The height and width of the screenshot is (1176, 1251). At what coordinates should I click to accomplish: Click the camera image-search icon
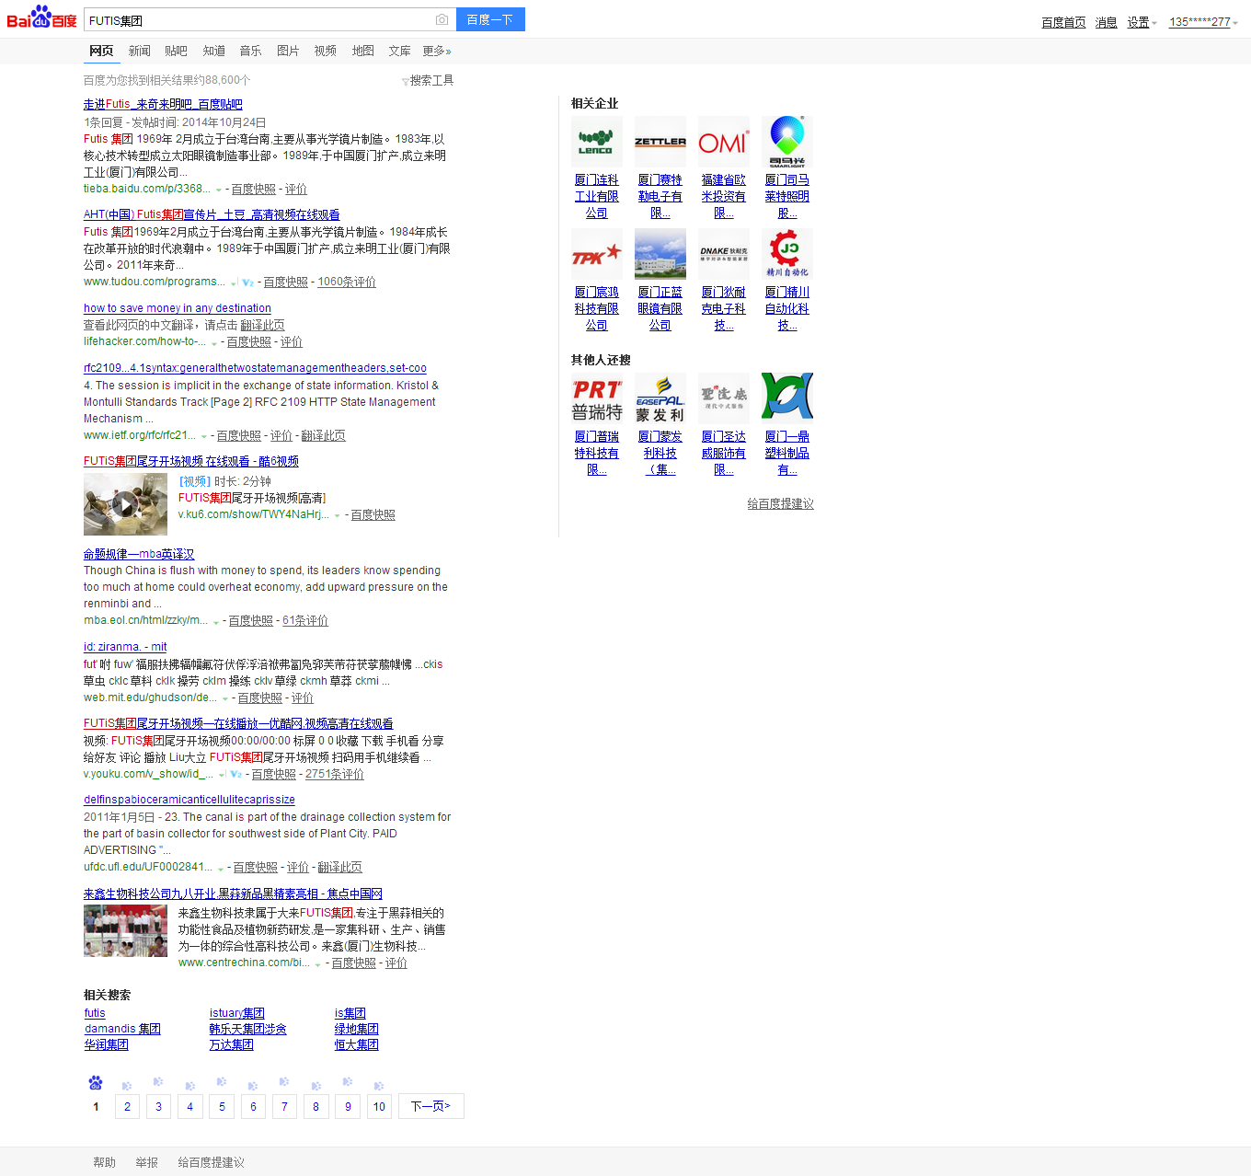click(442, 19)
